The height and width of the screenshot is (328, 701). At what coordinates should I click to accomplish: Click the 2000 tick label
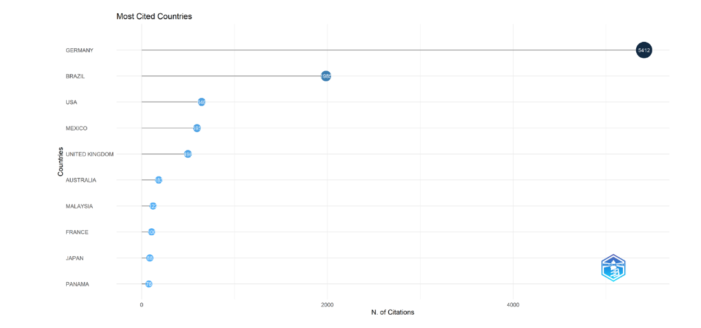pos(327,305)
